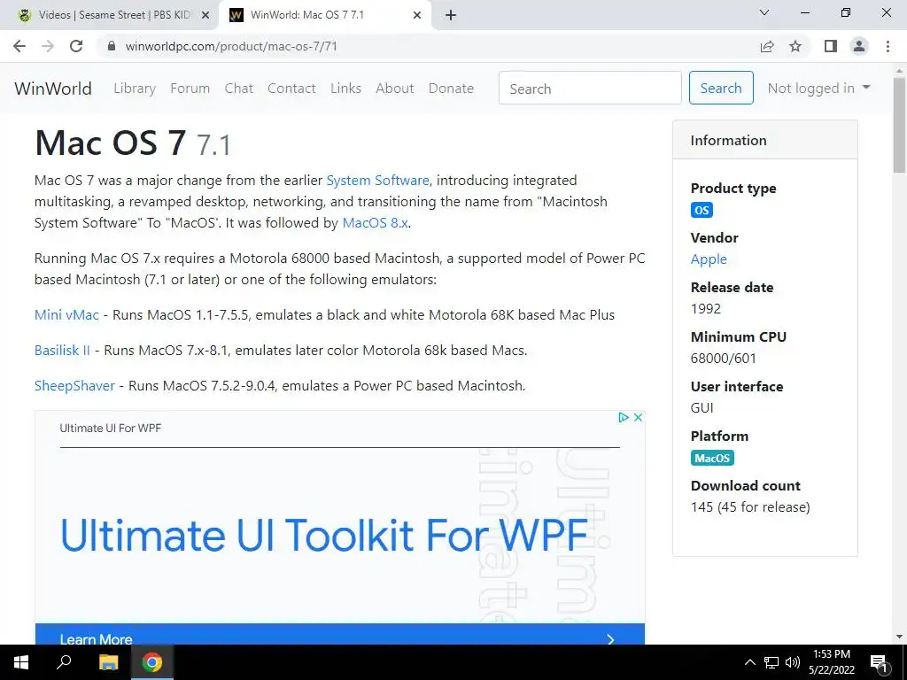Image resolution: width=907 pixels, height=680 pixels.
Task: Click the MacOS platform badge
Action: (x=712, y=458)
